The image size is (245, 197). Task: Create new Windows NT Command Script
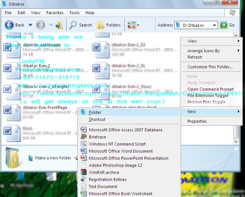click(x=129, y=144)
